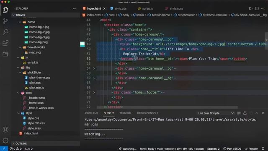Collapse the libs folder

pyautogui.click(x=18, y=68)
